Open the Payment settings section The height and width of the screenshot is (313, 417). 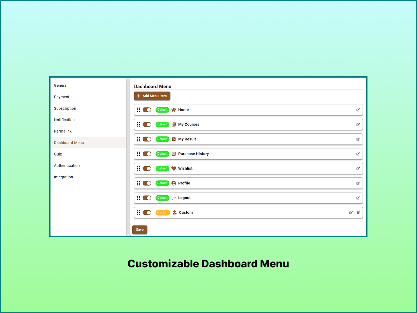click(62, 97)
